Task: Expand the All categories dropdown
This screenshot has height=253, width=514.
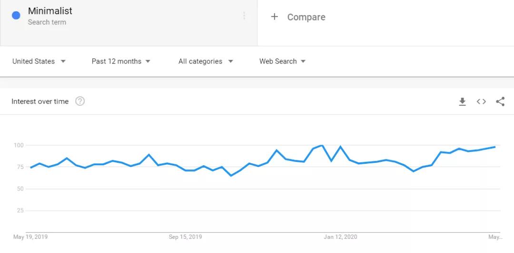Action: coord(206,61)
